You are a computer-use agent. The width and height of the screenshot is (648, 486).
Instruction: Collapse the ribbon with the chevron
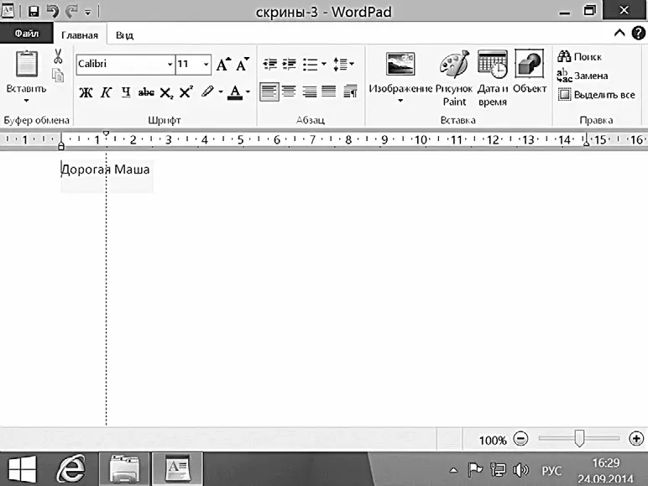619,33
